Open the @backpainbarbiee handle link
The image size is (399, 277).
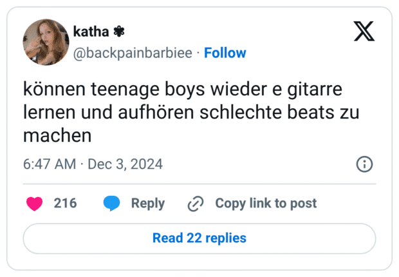133,53
